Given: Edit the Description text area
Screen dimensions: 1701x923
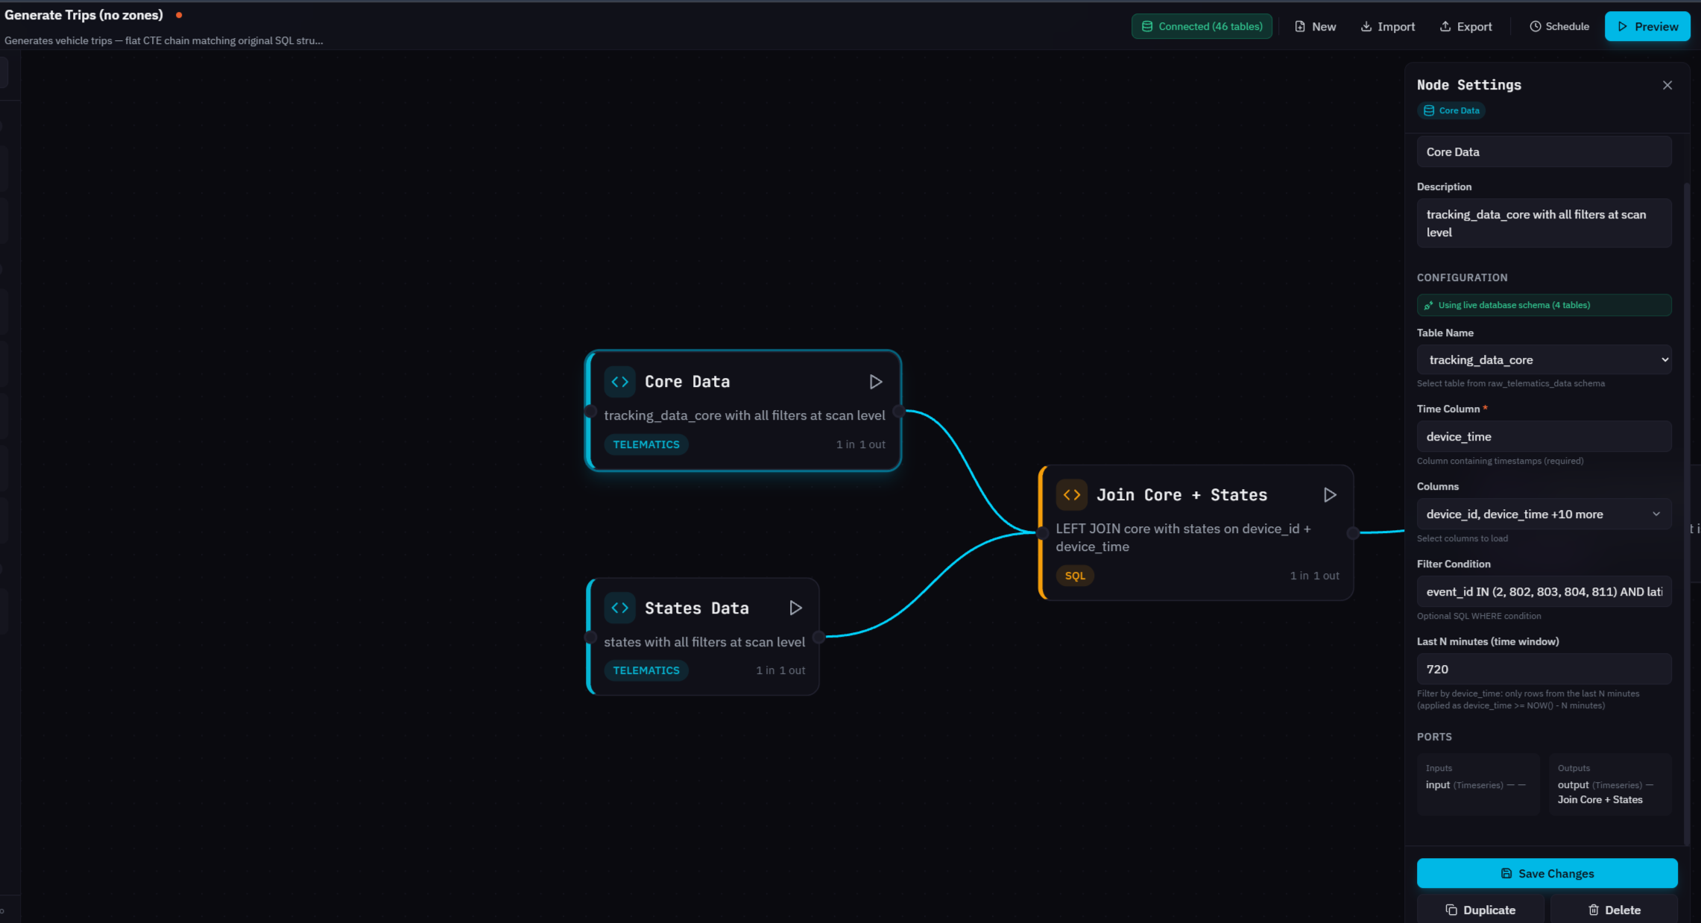Looking at the screenshot, I should click(1544, 223).
